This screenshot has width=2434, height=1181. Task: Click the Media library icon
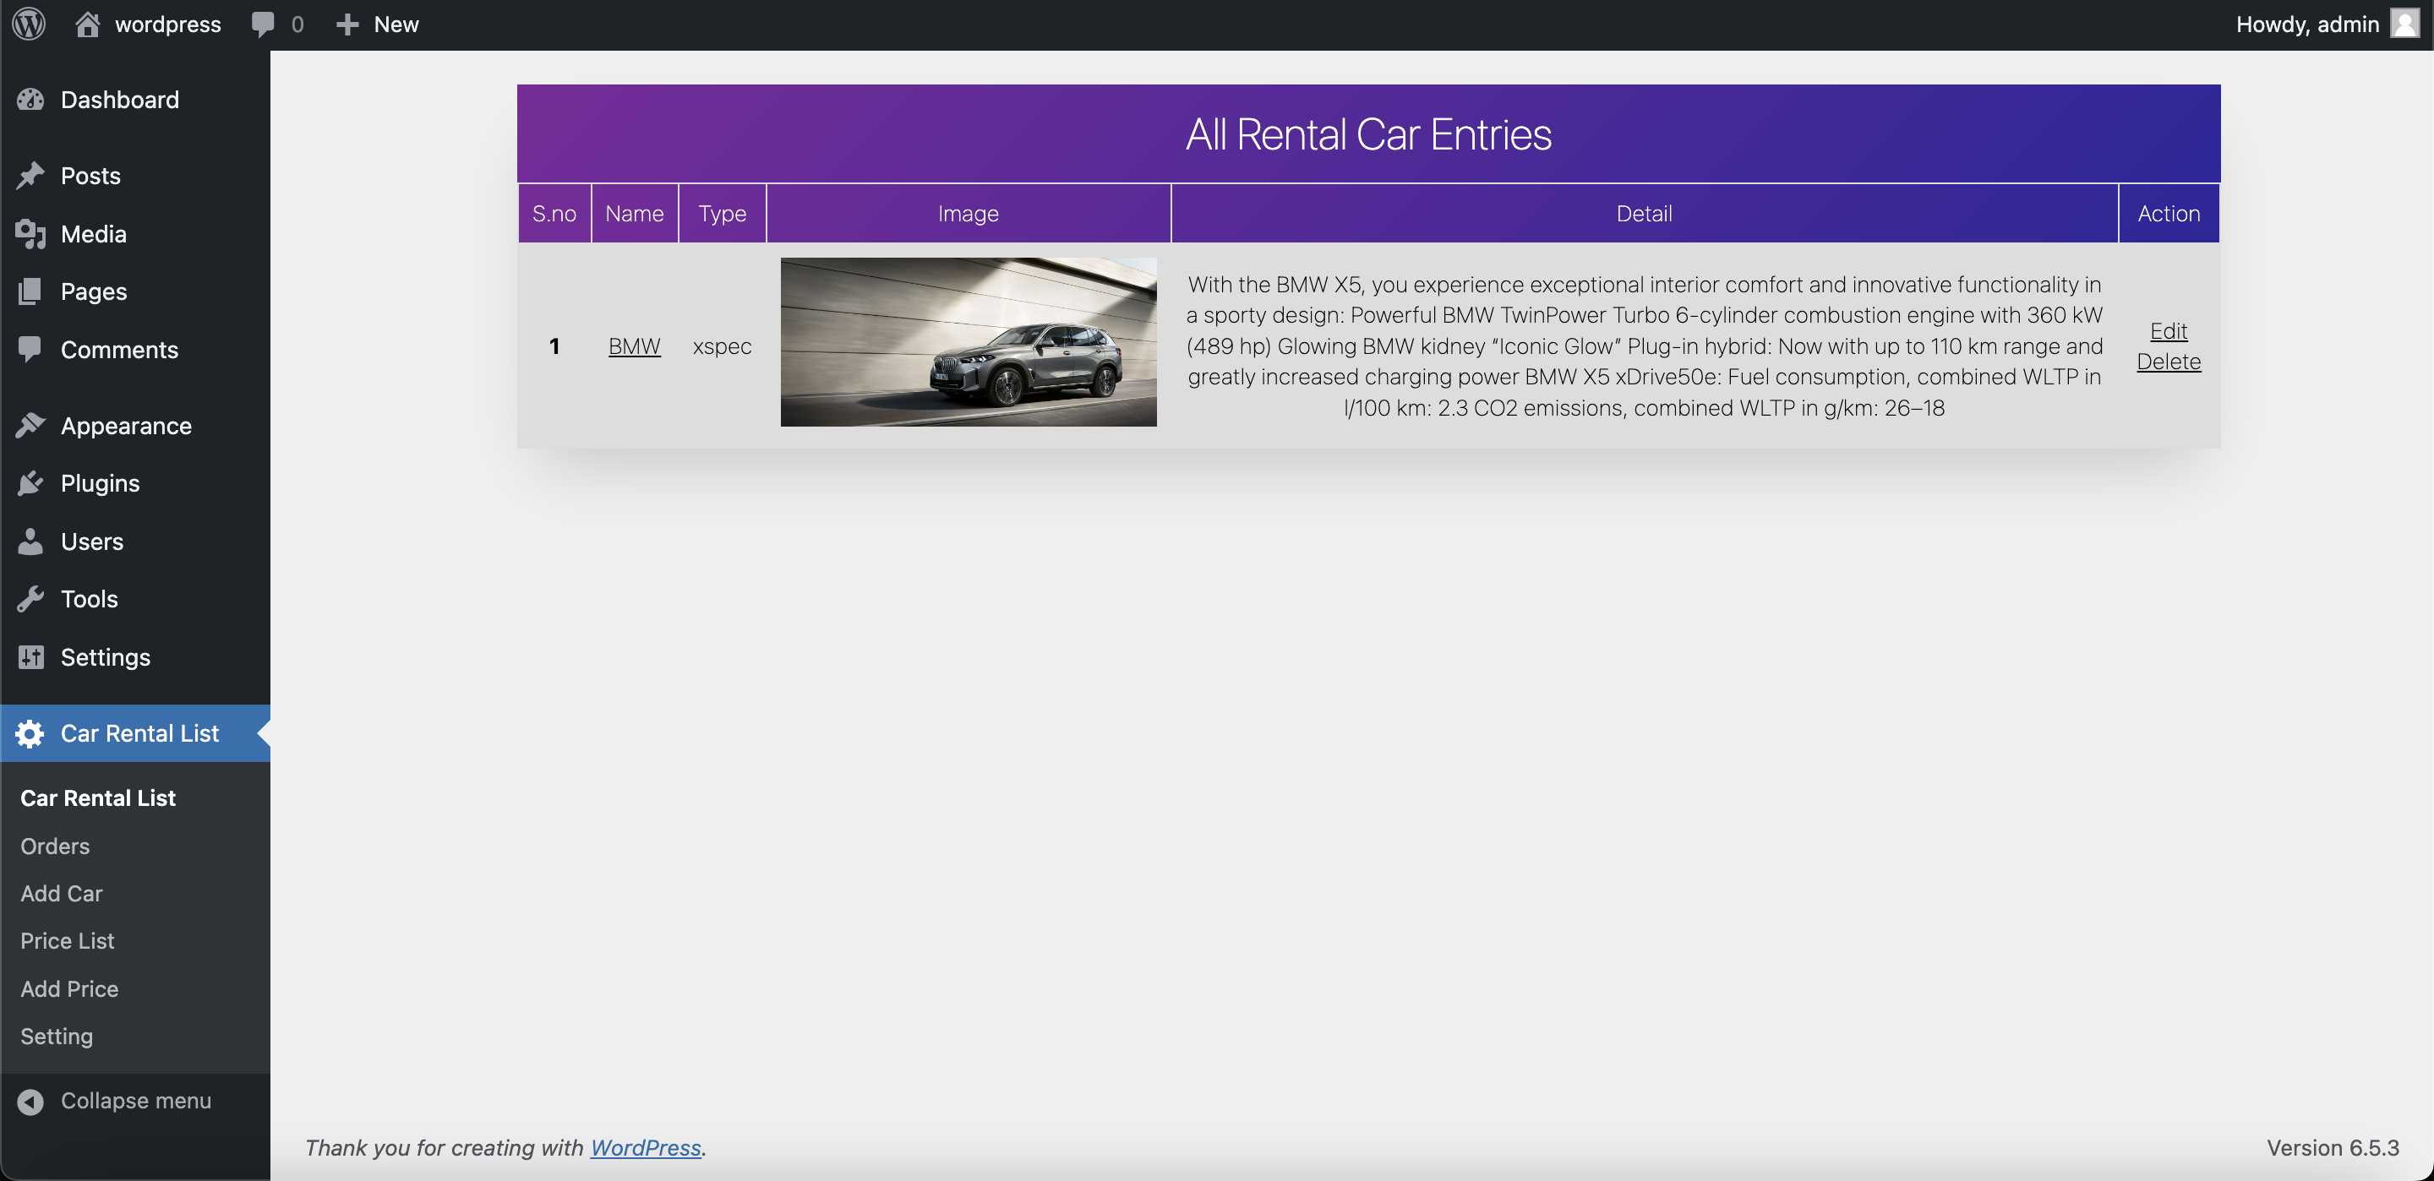coord(30,233)
